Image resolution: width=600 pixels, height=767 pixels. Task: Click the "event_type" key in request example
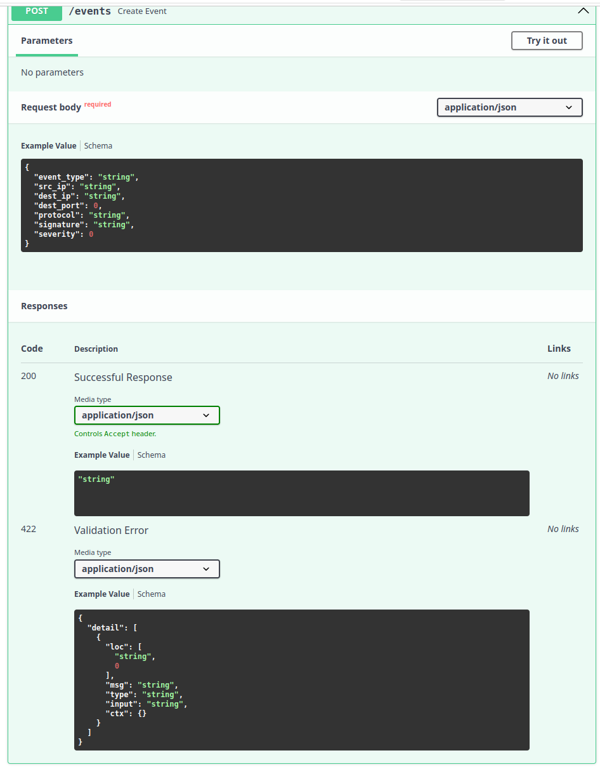point(61,177)
